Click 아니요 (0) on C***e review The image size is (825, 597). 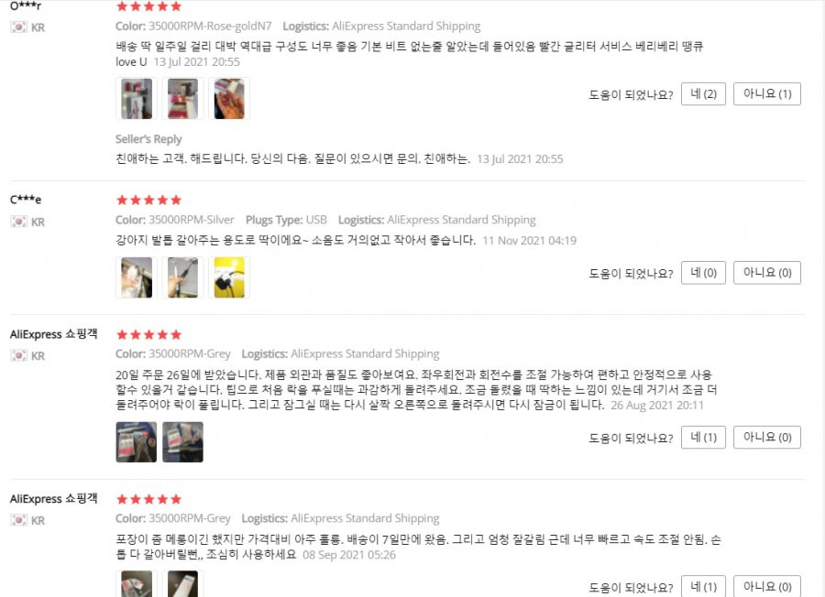click(766, 273)
